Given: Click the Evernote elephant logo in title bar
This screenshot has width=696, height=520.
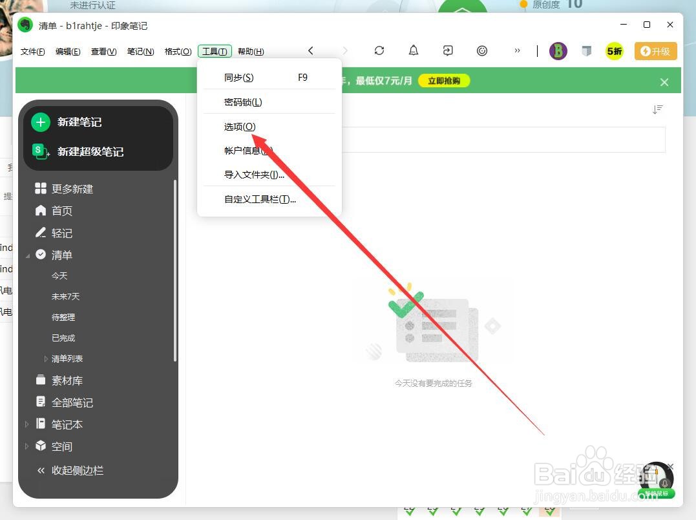Looking at the screenshot, I should [25, 25].
